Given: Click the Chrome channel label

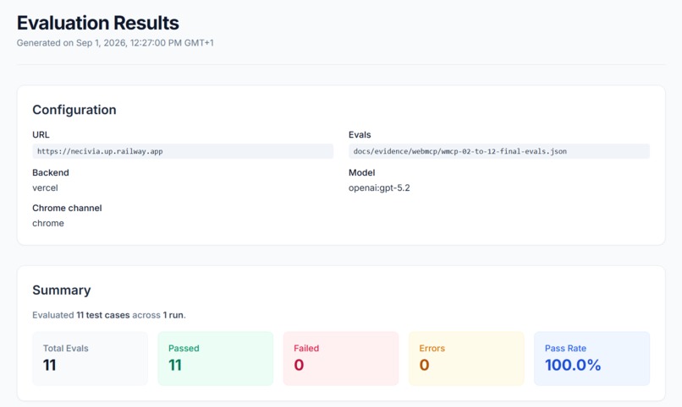Looking at the screenshot, I should point(67,208).
